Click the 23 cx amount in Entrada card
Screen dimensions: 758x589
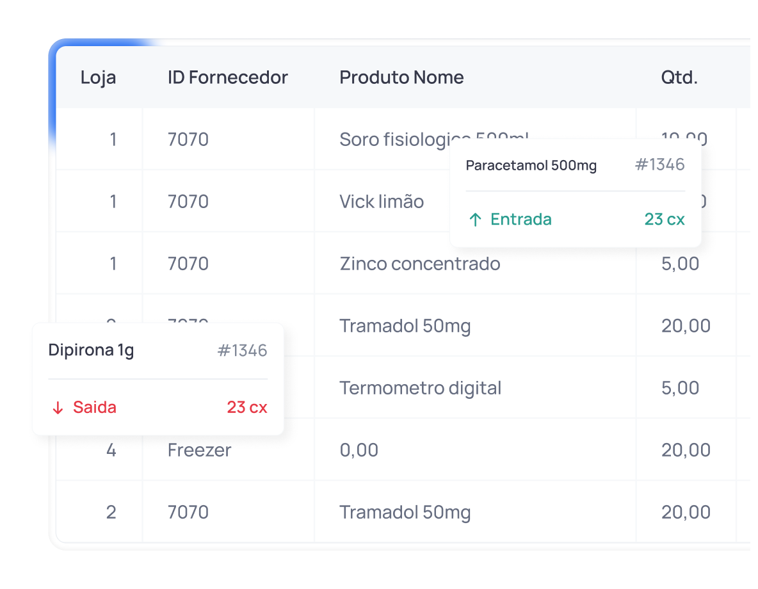tap(665, 220)
